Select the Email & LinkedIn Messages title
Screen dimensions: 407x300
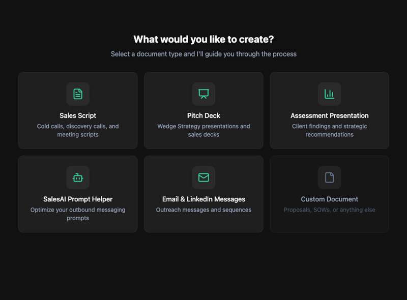tap(203, 199)
